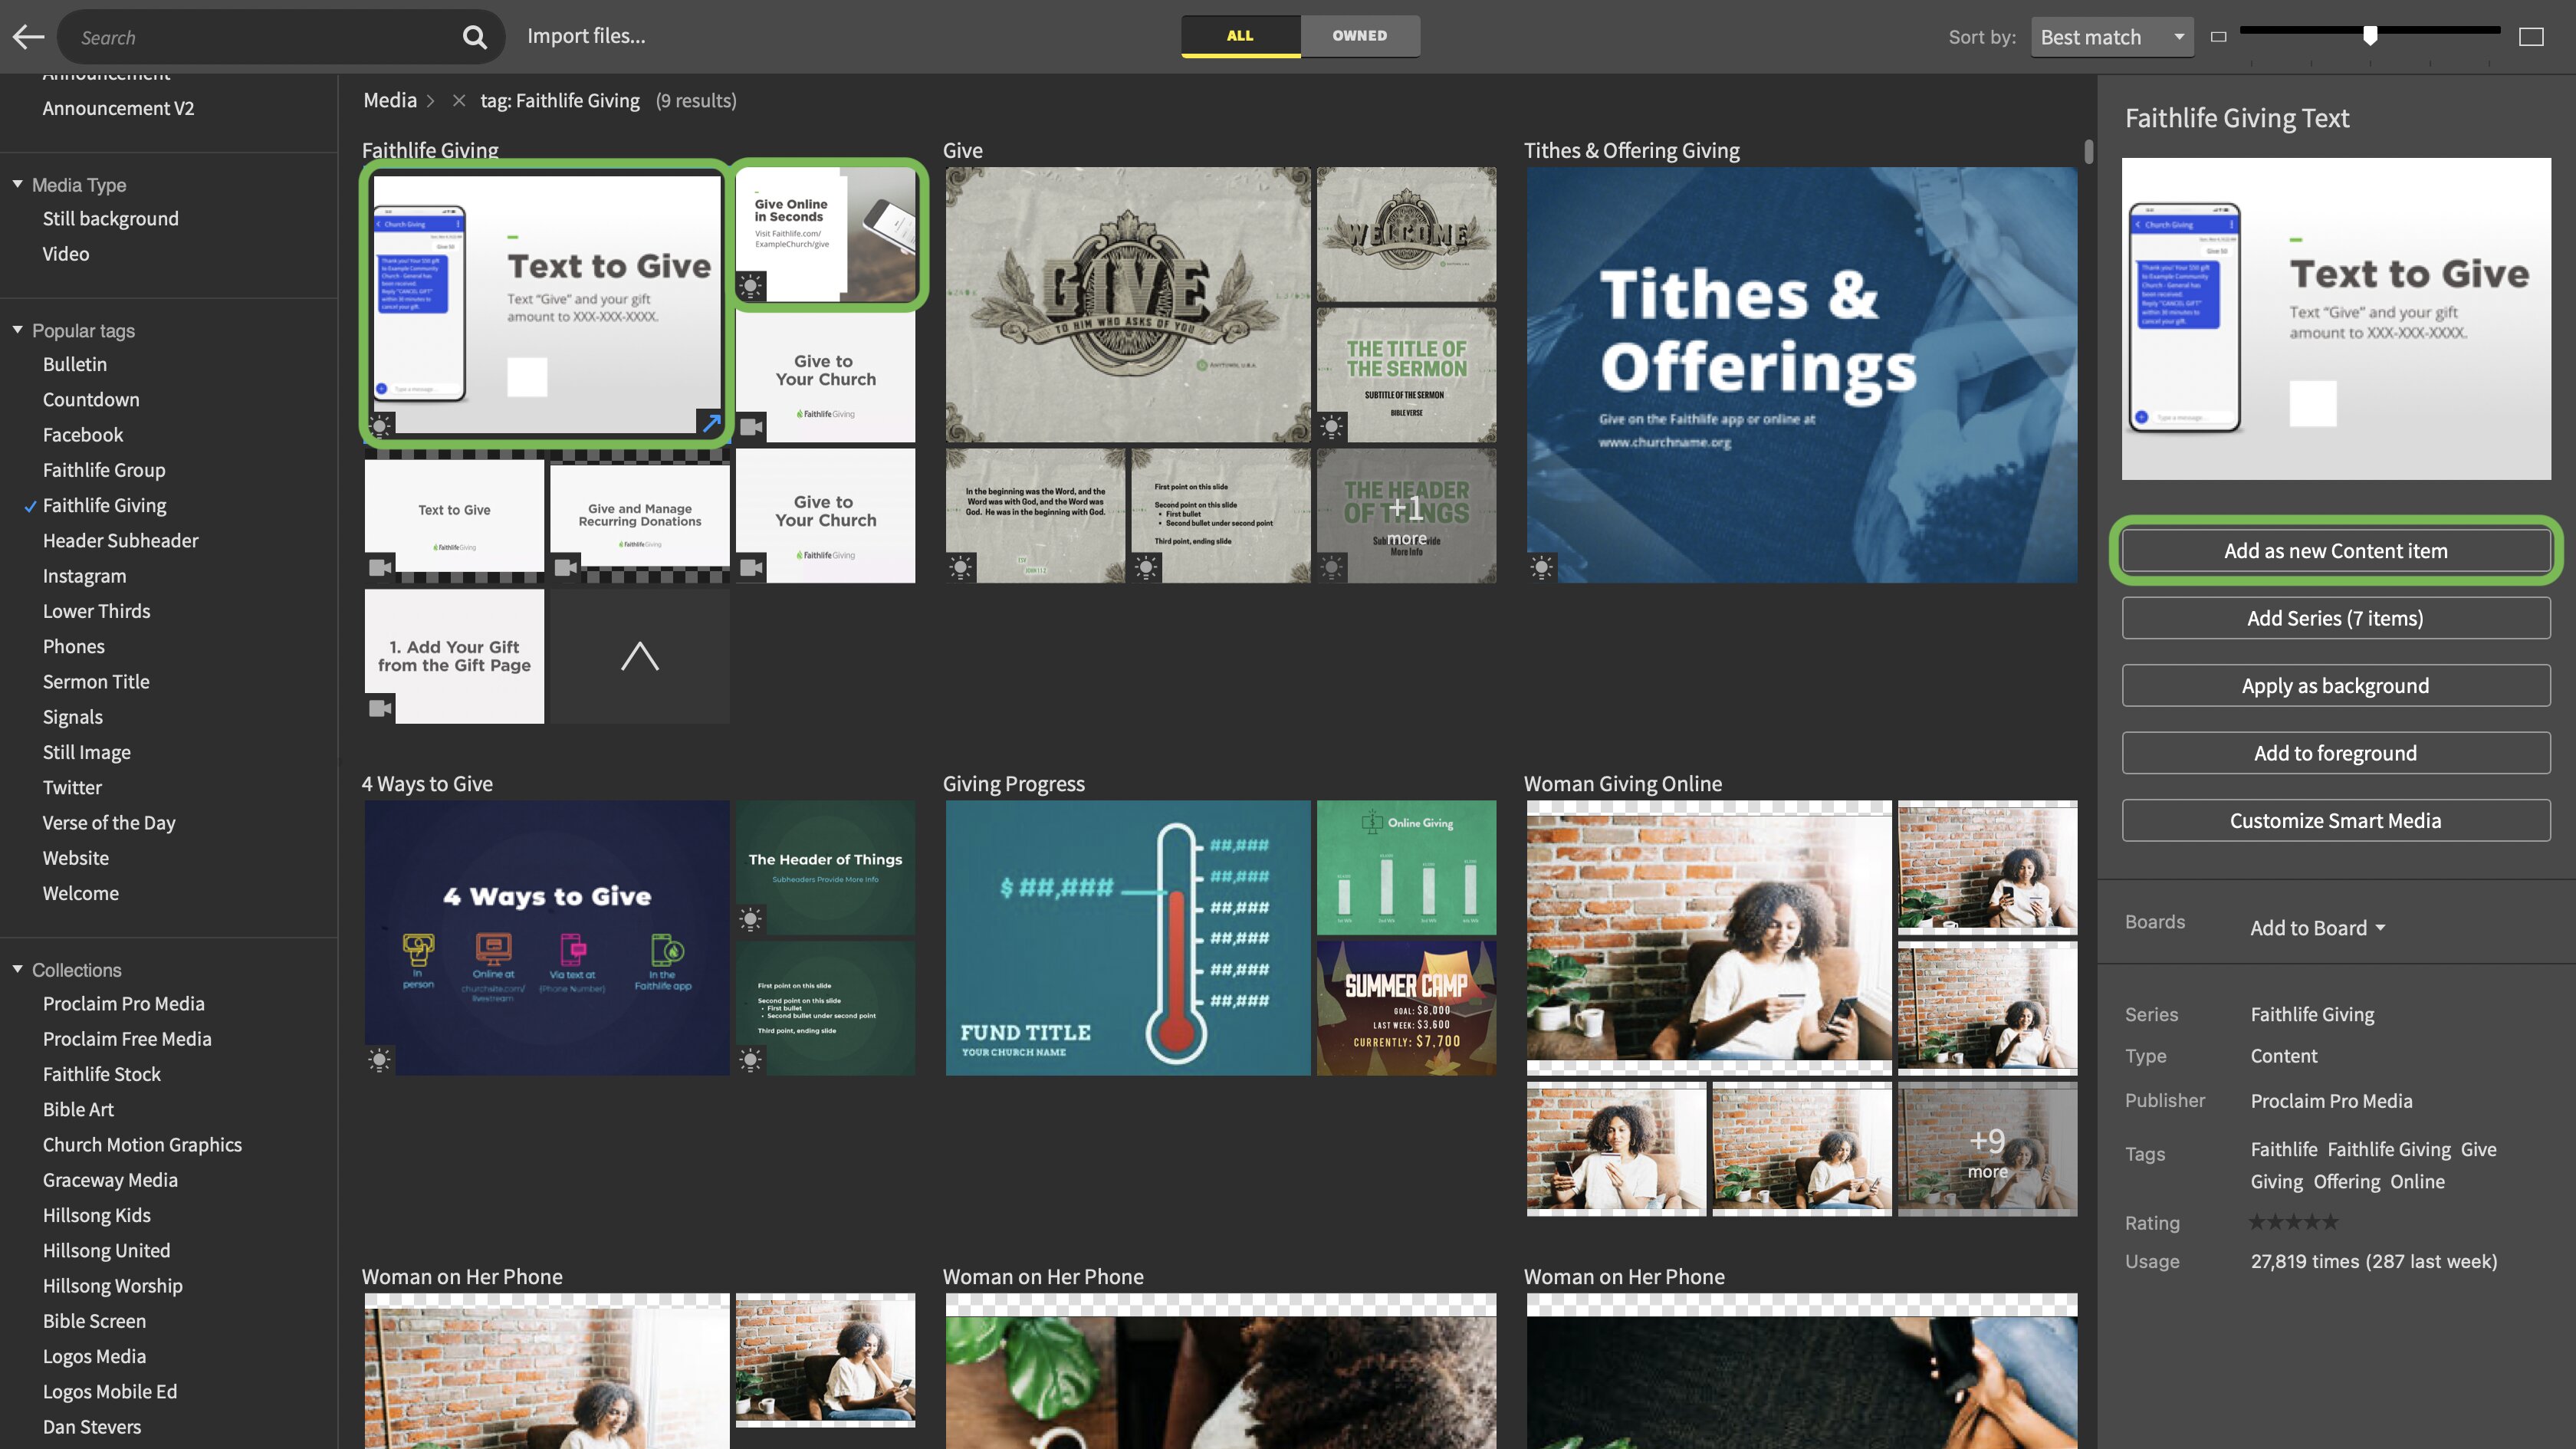Show the +9 more Woman Giving Online items
The height and width of the screenshot is (1449, 2576).
(1987, 1149)
